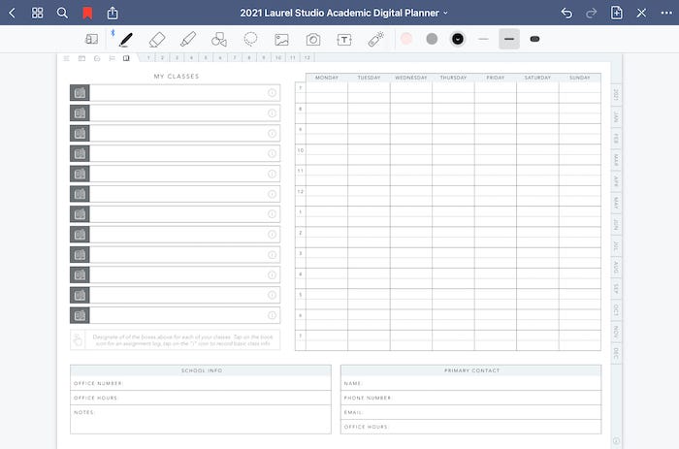The image size is (679, 449).
Task: Go back to the documents library
Action: click(x=12, y=13)
